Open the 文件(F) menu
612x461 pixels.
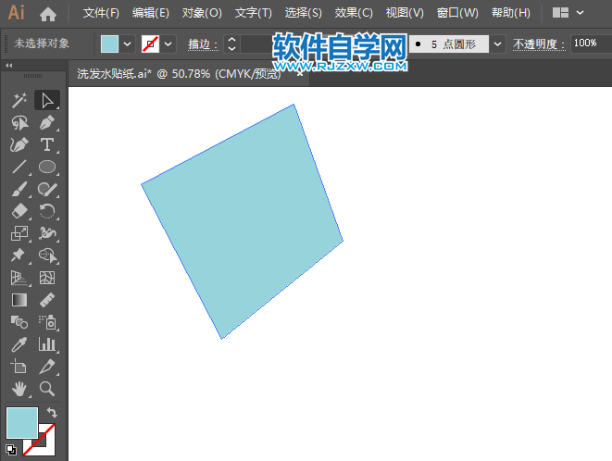click(x=101, y=13)
